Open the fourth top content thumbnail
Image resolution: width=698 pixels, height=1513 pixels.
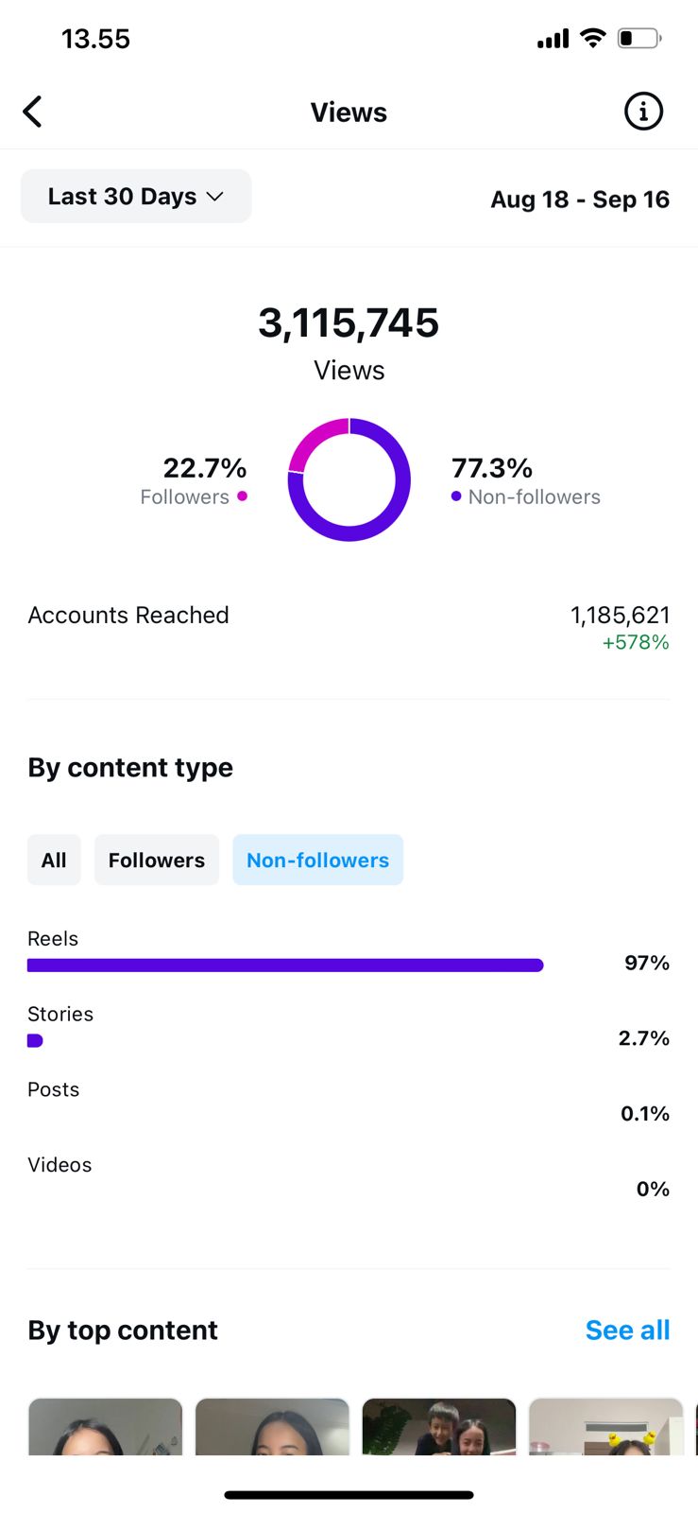coord(605,1428)
